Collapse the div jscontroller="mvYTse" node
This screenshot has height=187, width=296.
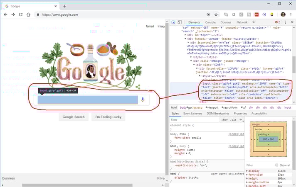pos(188,42)
